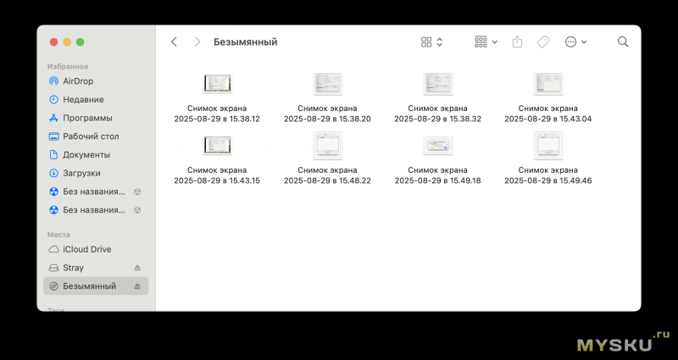This screenshot has width=678, height=360.
Task: Switch view using the icon view grid selector
Action: click(431, 42)
